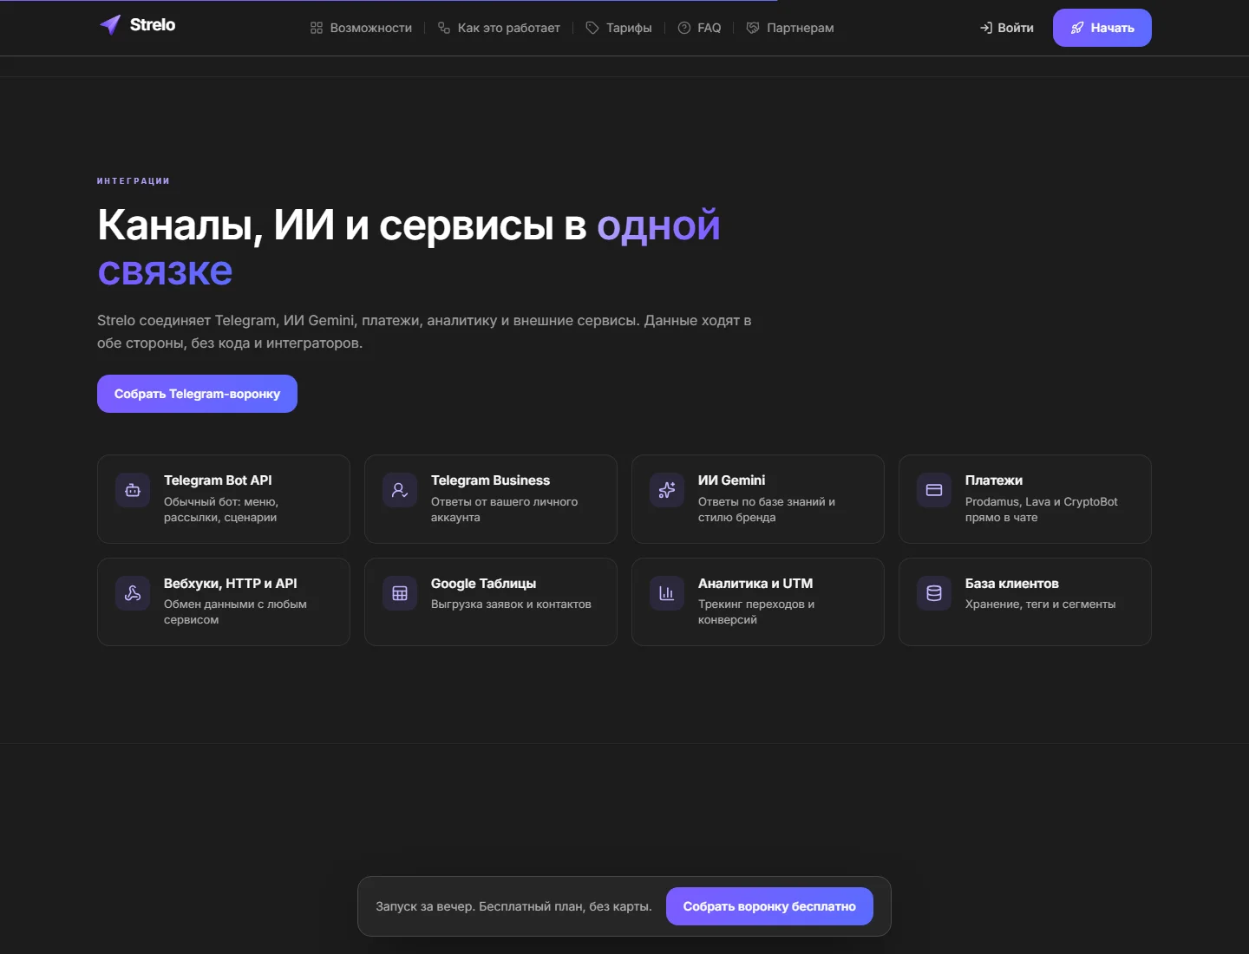Screen dimensions: 1249x954
Task: Click the text Хранение, теги и сегменты
Action: (1041, 604)
